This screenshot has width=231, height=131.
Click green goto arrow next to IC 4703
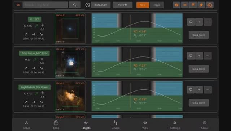point(36,93)
